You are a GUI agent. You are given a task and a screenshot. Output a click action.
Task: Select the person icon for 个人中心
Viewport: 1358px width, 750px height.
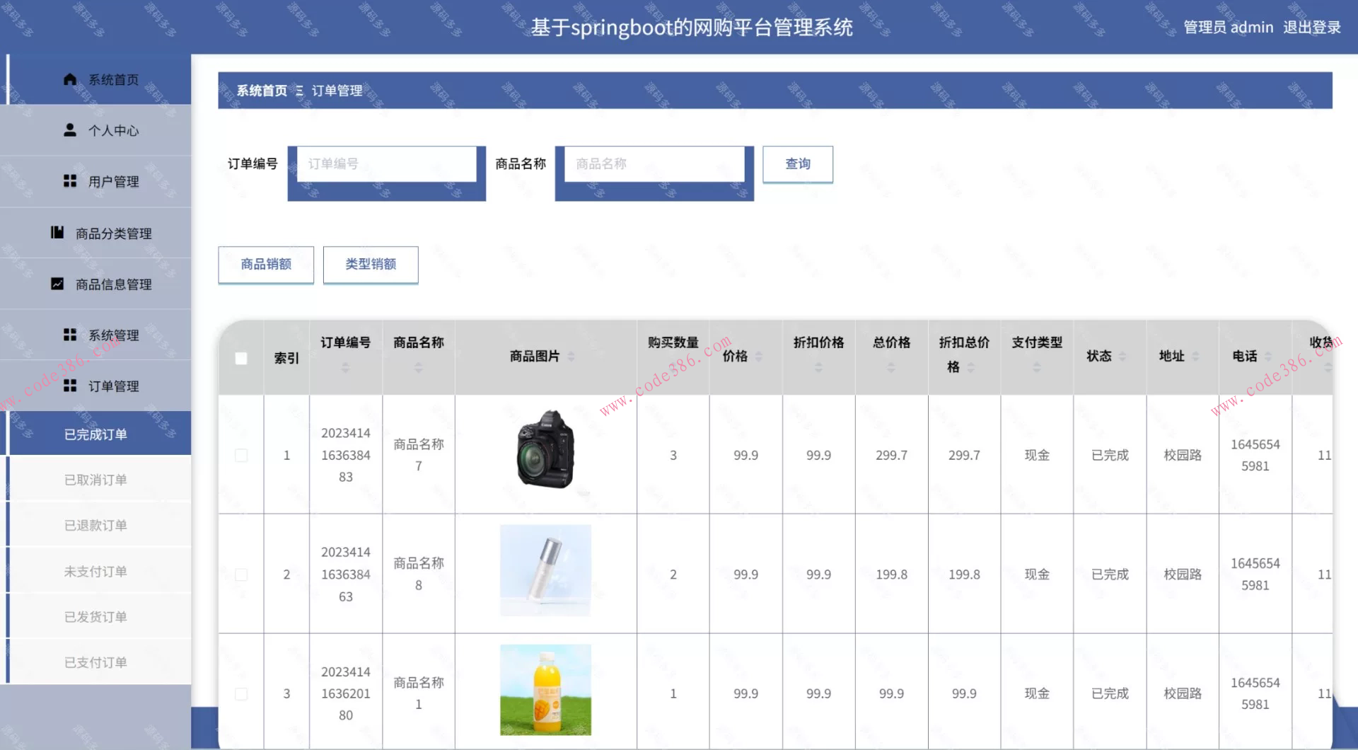(x=69, y=129)
